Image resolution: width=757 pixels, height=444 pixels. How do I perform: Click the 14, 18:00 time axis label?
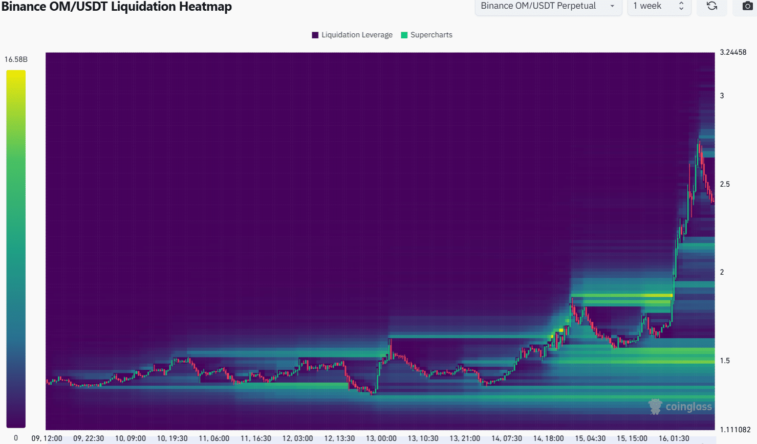tap(548, 438)
